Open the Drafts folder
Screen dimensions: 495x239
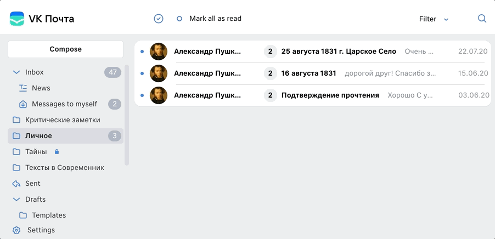[65, 200]
